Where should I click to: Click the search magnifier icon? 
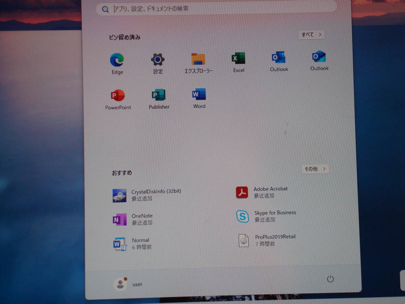105,9
